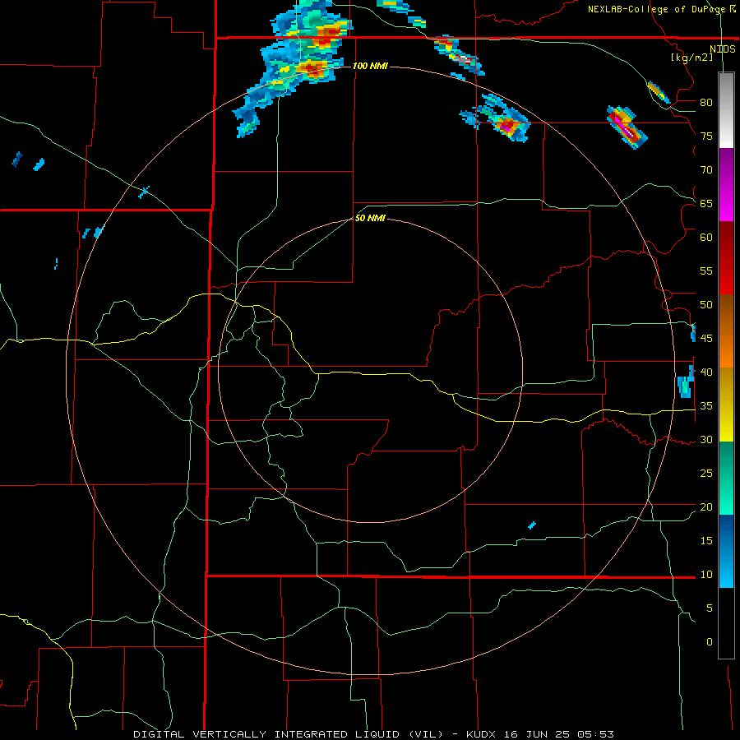
Task: Click the small gray-core echo beside the top border line
Action: pos(459,56)
